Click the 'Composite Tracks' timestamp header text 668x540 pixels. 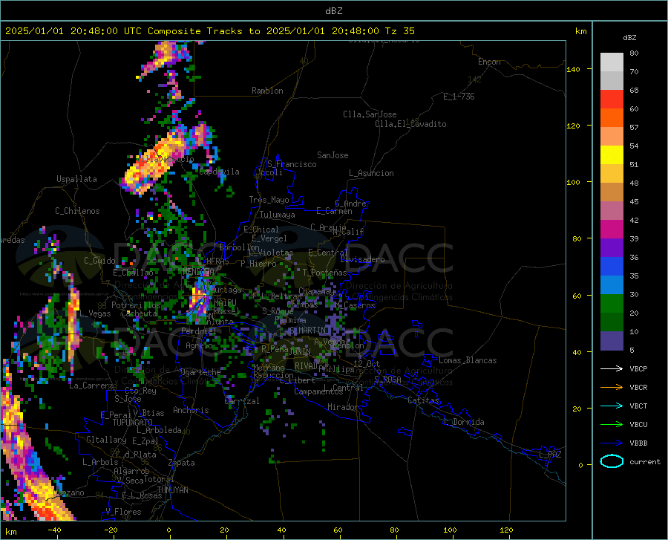(x=209, y=31)
